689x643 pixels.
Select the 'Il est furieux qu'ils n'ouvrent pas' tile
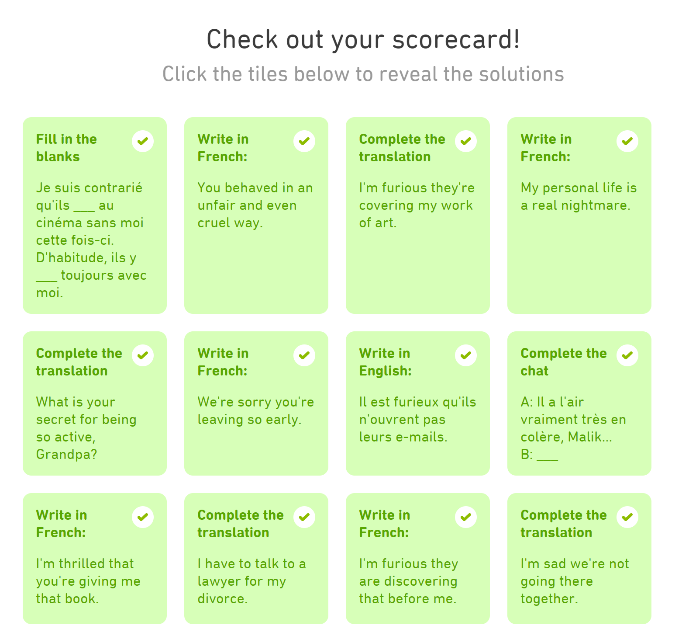point(418,403)
